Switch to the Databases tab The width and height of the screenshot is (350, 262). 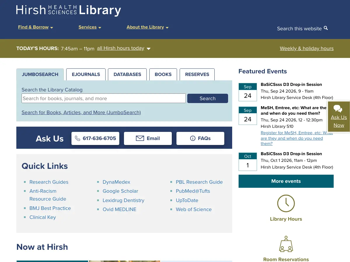tap(127, 75)
